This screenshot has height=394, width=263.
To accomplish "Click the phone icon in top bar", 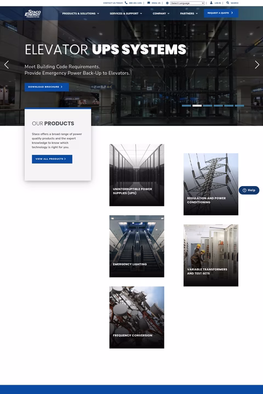I will click(x=126, y=3).
